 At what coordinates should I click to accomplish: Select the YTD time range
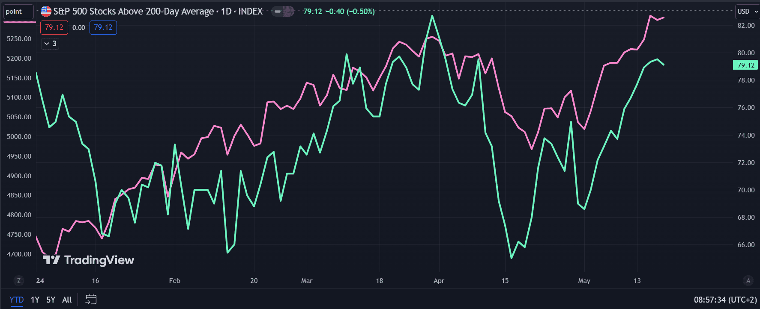pyautogui.click(x=16, y=300)
